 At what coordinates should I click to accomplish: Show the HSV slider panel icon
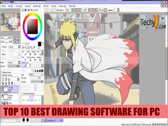tap(28, 10)
